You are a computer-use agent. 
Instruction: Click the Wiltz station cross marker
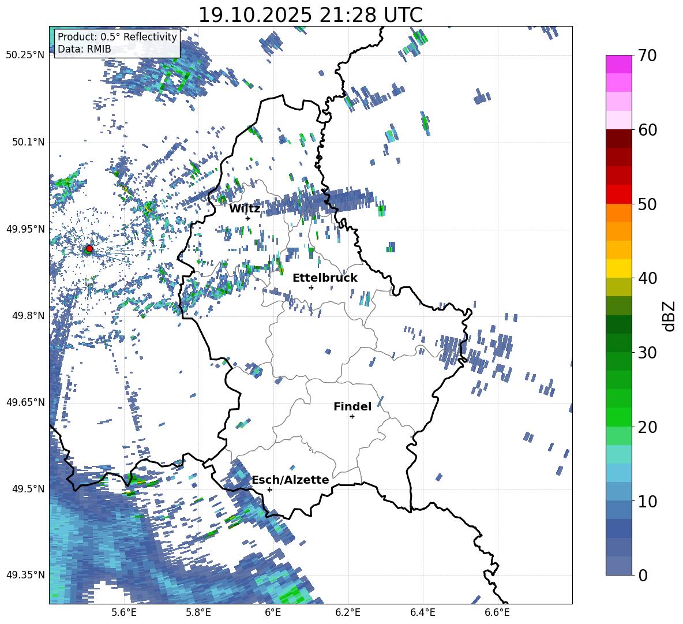point(248,218)
